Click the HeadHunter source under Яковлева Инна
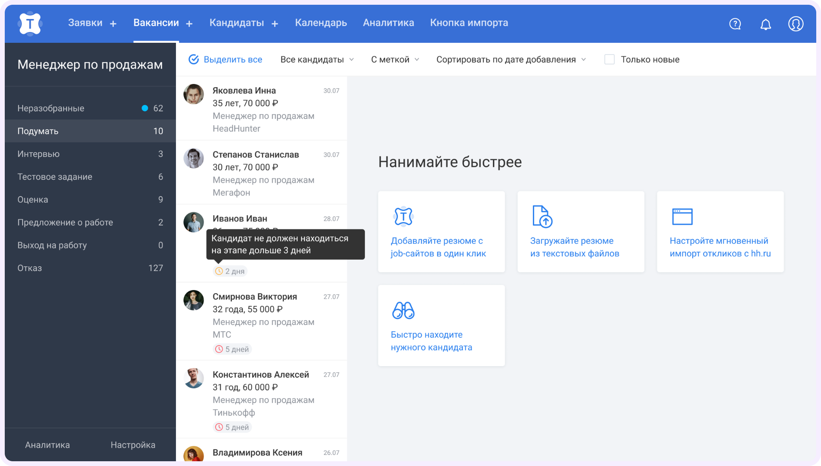 (x=237, y=129)
